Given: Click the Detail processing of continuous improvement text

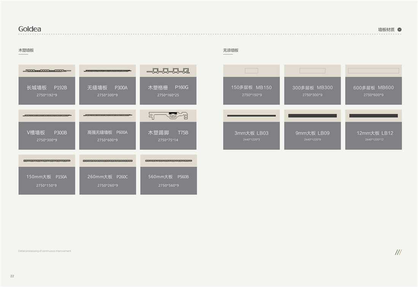Looking at the screenshot, I should [x=44, y=251].
